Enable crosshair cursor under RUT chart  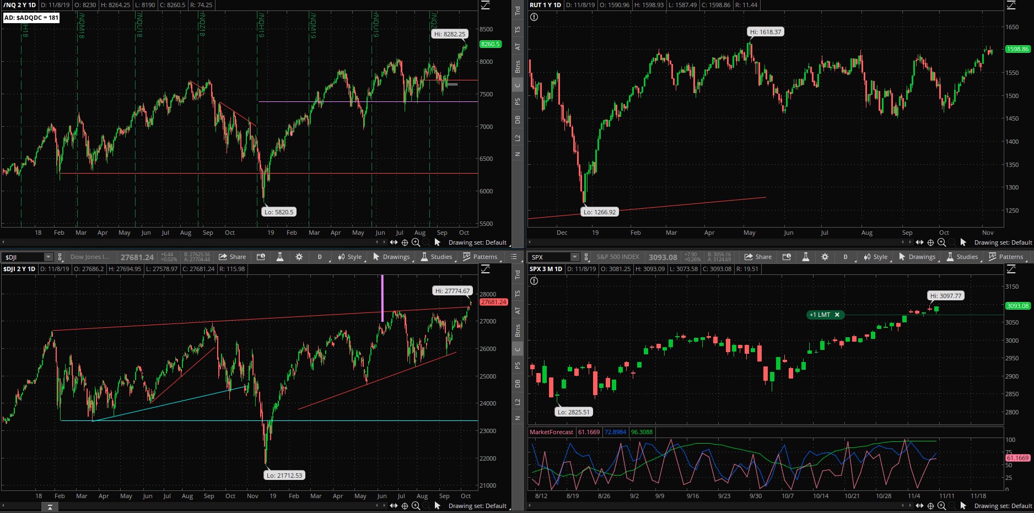930,242
